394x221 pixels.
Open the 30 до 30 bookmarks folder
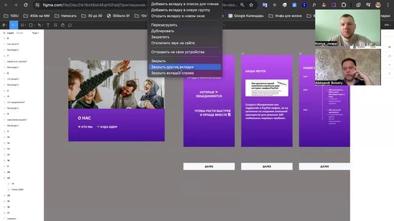[92, 16]
